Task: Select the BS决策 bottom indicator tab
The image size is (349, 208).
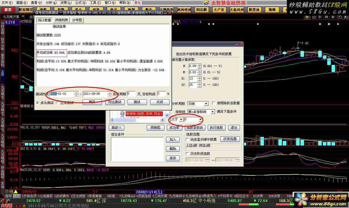Action: (x=258, y=196)
